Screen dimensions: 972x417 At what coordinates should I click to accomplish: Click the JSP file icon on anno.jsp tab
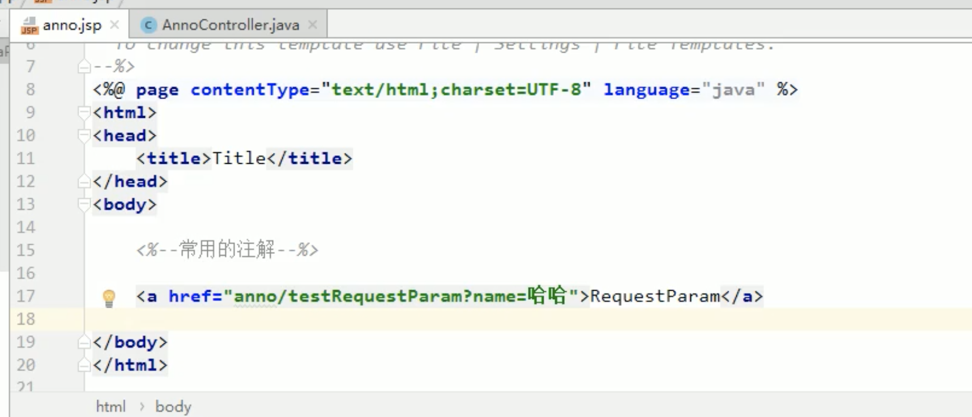coord(29,25)
